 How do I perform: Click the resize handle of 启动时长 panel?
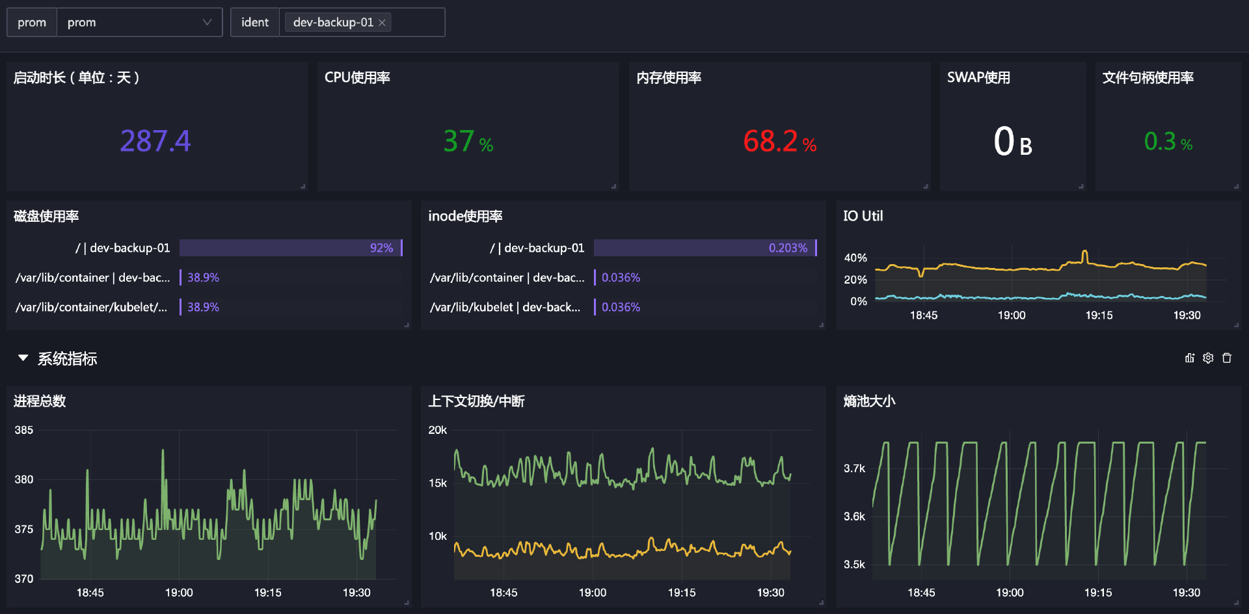[303, 187]
